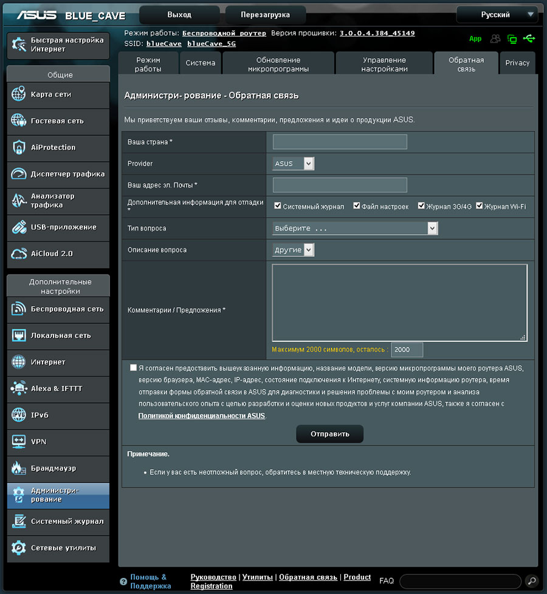Switch to Privacy tab
Viewport: 547px width, 594px height.
[517, 63]
